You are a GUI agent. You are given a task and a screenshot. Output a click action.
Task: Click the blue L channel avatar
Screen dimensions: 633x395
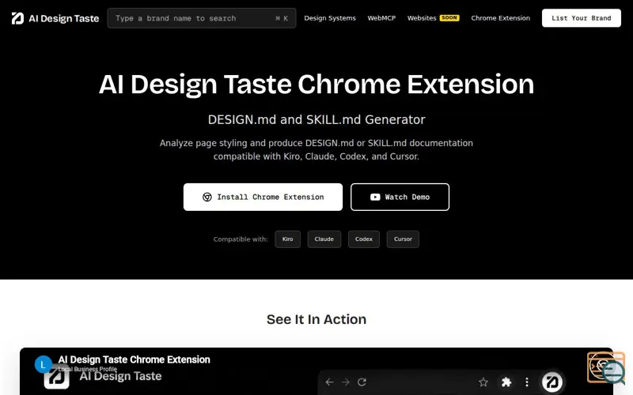pos(44,364)
